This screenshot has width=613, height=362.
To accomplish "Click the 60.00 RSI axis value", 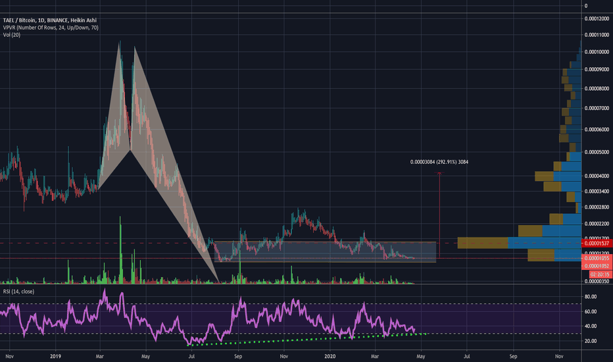I will pyautogui.click(x=591, y=311).
